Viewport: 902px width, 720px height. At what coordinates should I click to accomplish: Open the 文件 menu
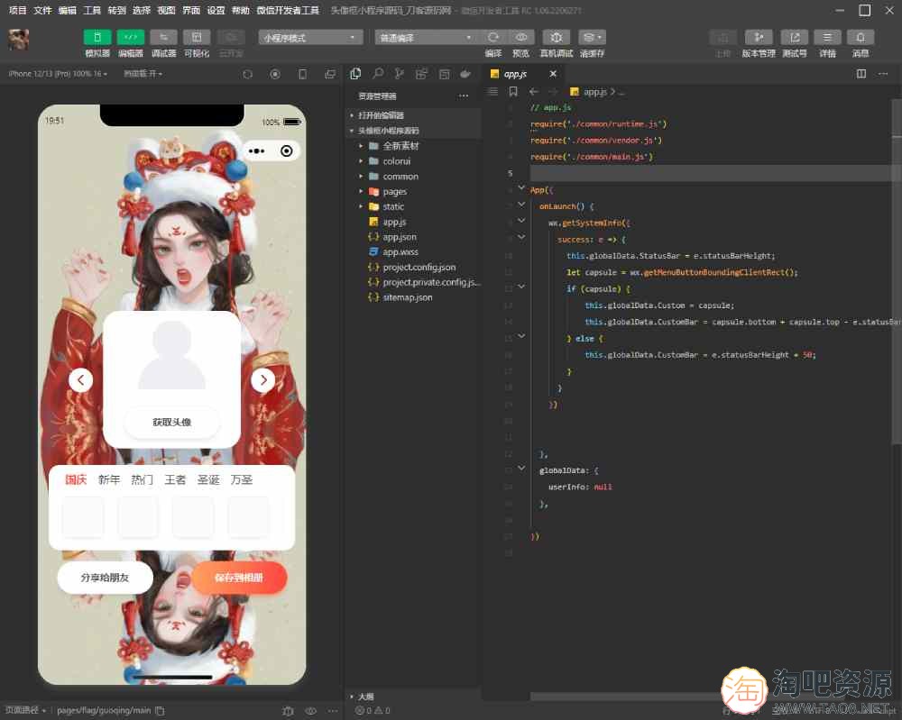pos(42,10)
